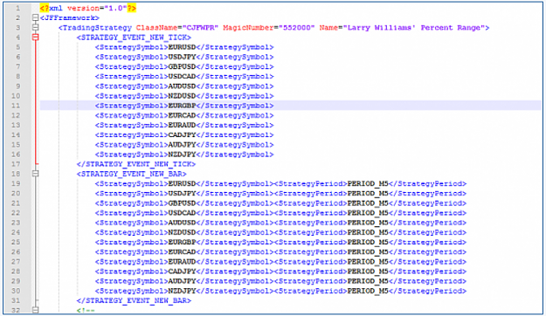Click USDJPY symbol on line 6
The width and height of the screenshot is (546, 316).
click(182, 57)
